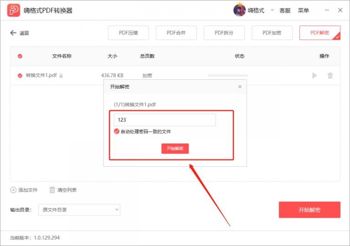Delete 转换文件1.pdf using the trash icon
The width and height of the screenshot is (350, 246).
tap(330, 76)
